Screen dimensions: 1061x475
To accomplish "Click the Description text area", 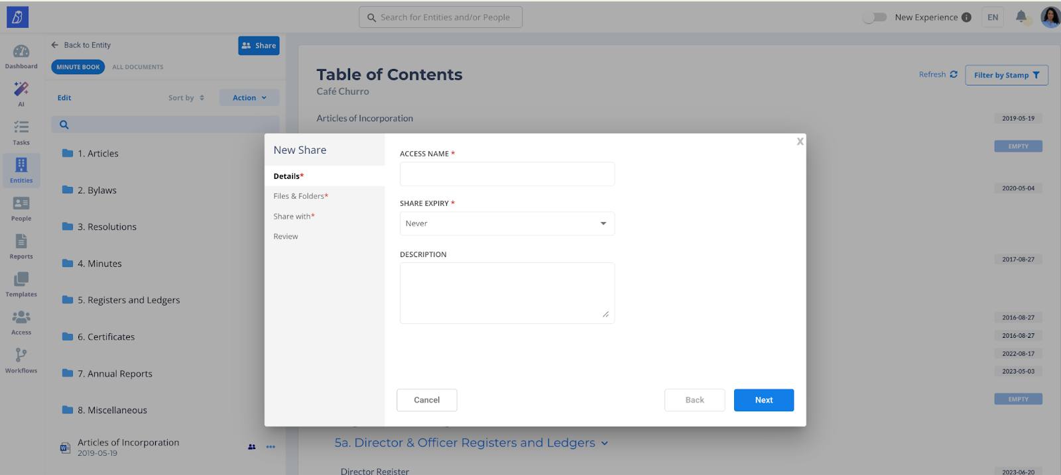I will (507, 293).
